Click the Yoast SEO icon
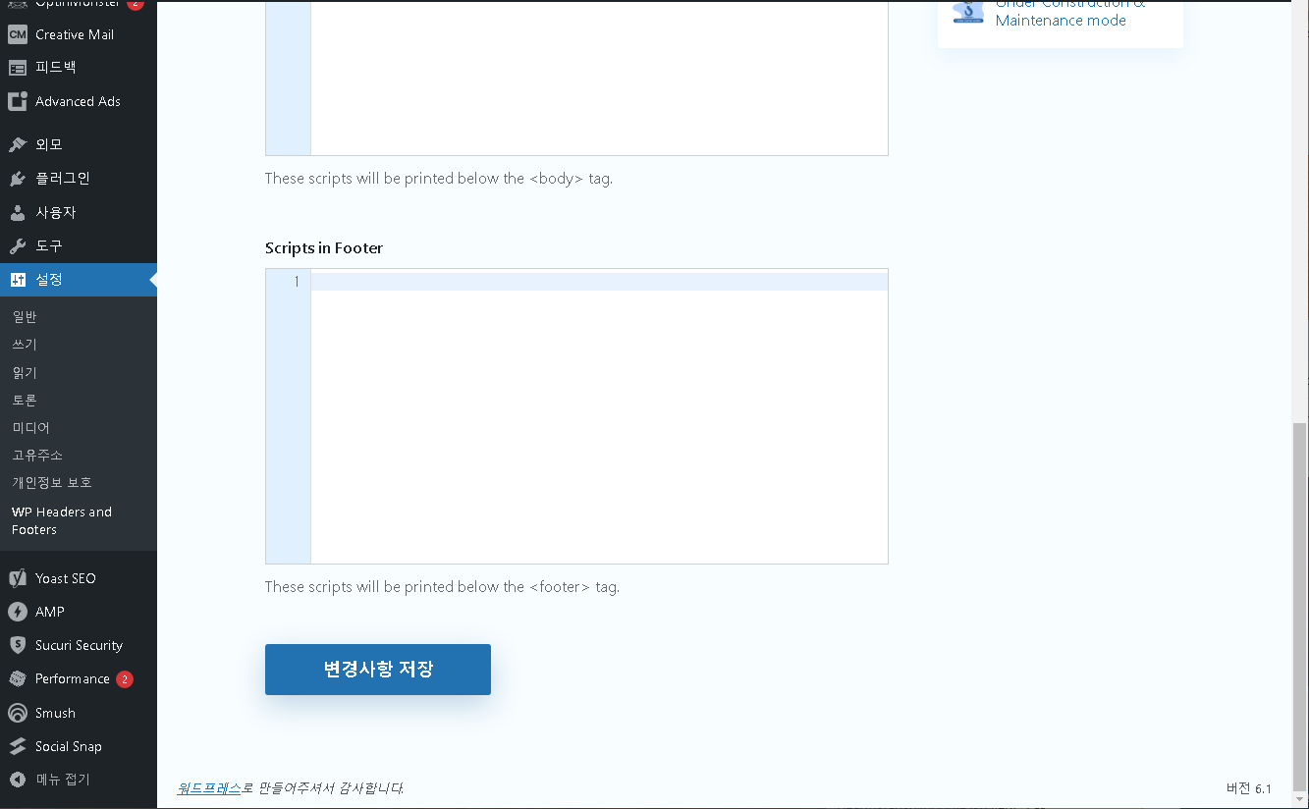Image resolution: width=1309 pixels, height=809 pixels. click(17, 578)
